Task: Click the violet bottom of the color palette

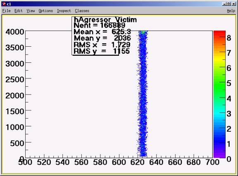Action: tap(219, 155)
